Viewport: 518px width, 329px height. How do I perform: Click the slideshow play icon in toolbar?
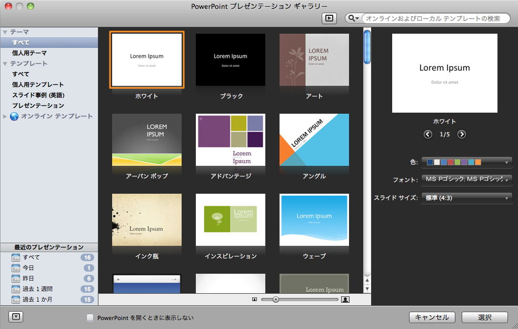(329, 18)
